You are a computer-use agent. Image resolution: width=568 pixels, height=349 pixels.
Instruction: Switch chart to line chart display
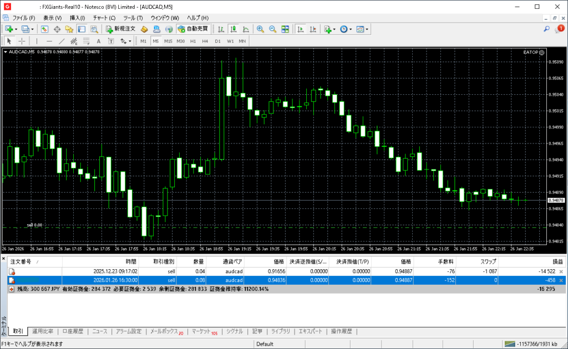245,29
